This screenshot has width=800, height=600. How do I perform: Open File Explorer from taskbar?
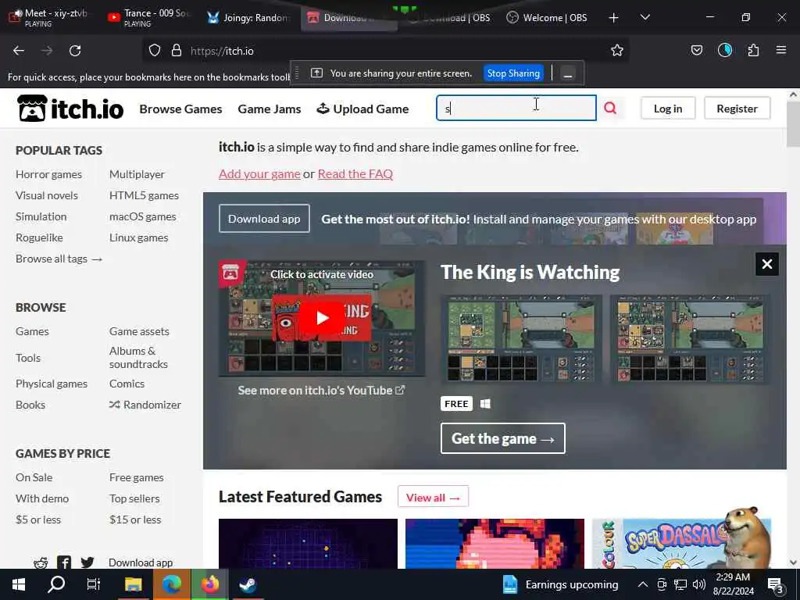click(133, 584)
